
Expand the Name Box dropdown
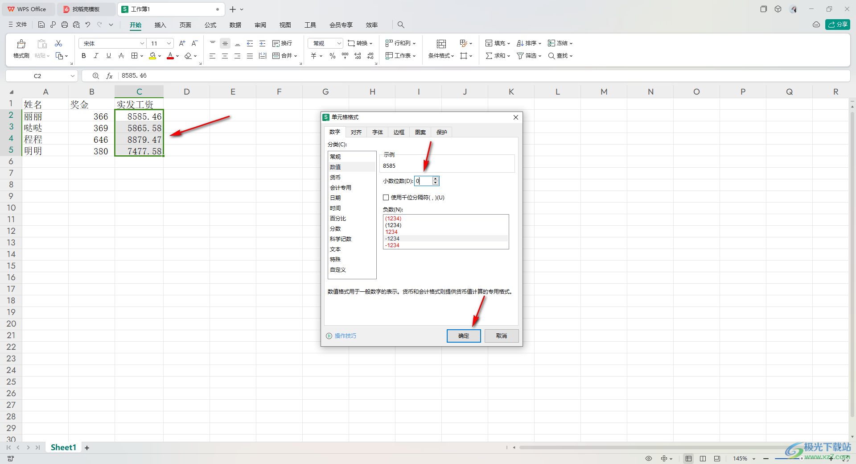73,76
